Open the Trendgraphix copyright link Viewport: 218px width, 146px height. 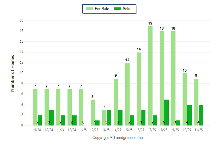click(118, 138)
